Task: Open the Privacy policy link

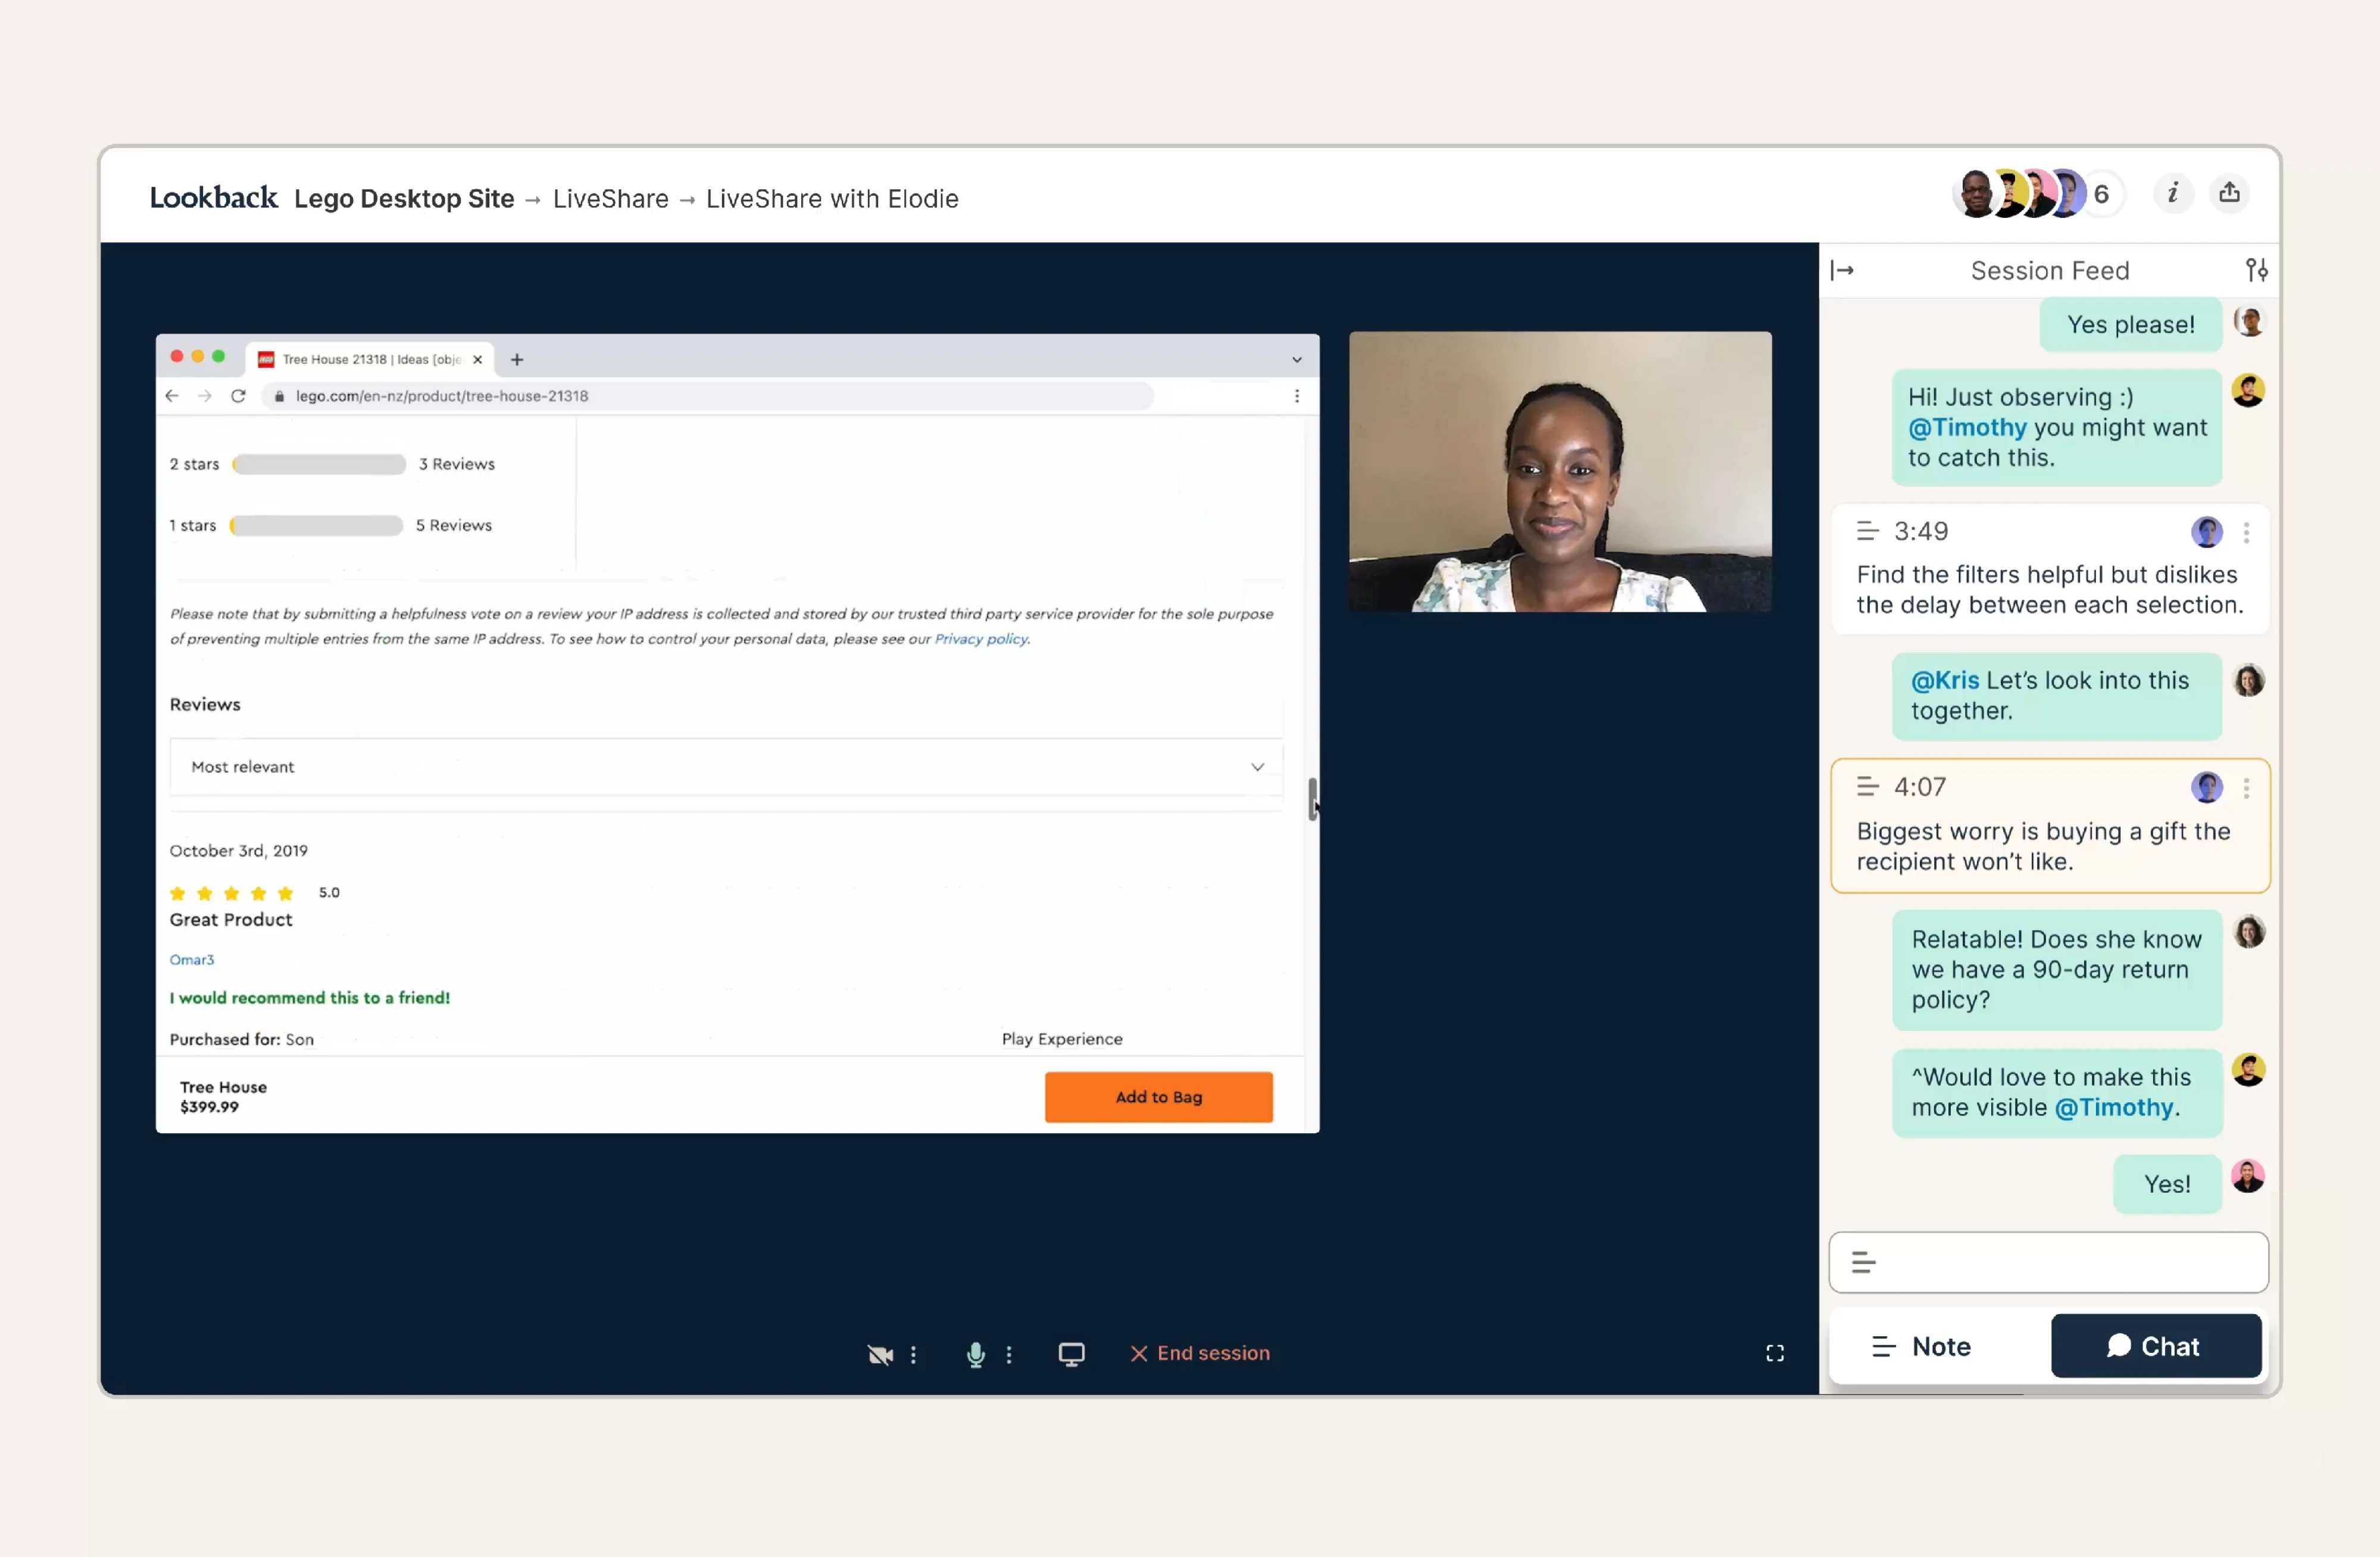Action: pyautogui.click(x=981, y=639)
